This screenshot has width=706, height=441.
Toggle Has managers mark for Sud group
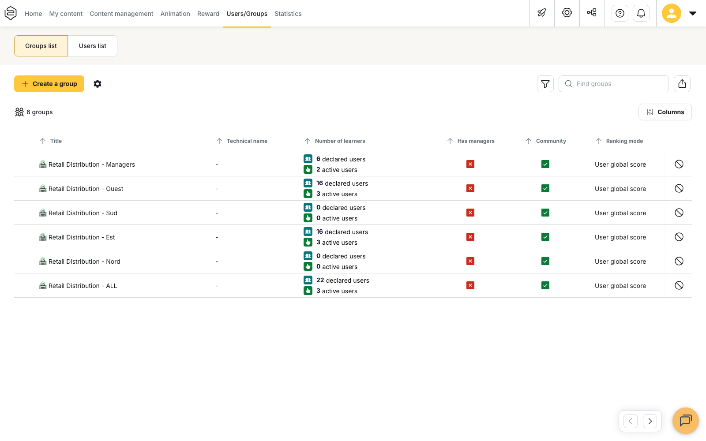[470, 213]
